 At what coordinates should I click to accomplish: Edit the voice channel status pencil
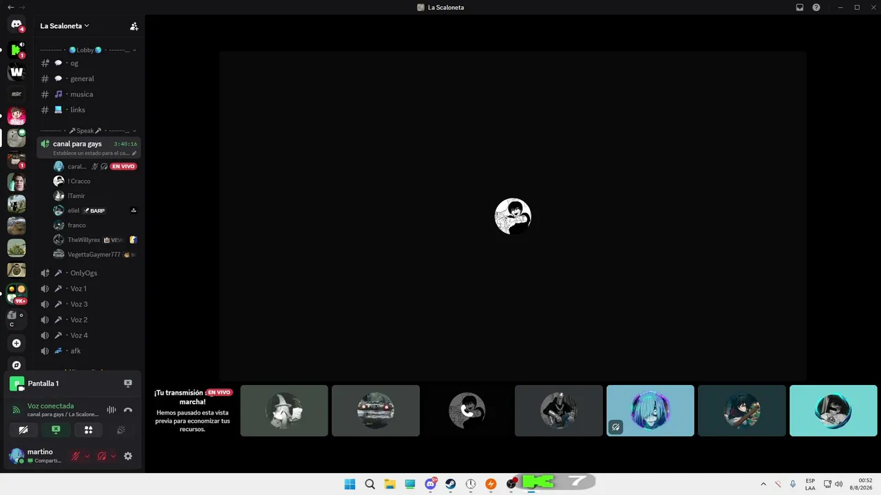pyautogui.click(x=134, y=153)
